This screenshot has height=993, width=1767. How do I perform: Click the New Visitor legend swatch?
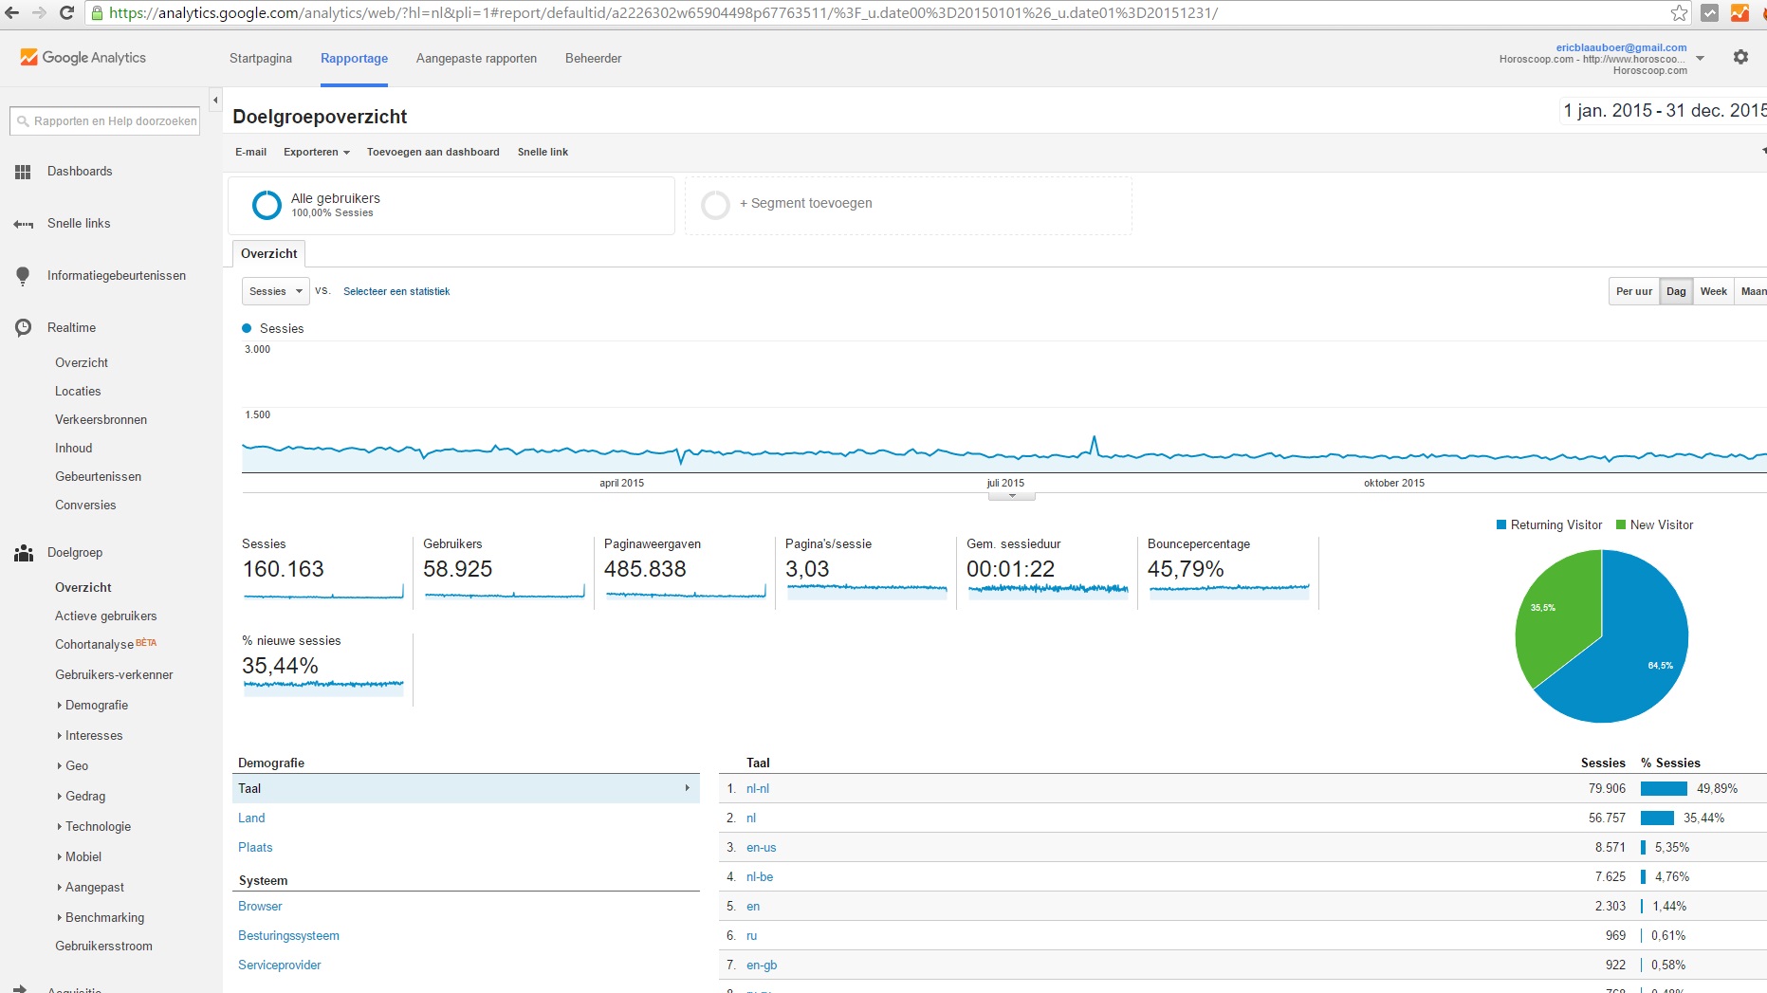pos(1621,525)
